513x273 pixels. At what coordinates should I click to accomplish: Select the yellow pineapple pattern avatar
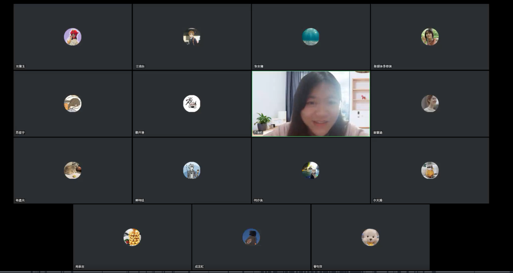(132, 237)
